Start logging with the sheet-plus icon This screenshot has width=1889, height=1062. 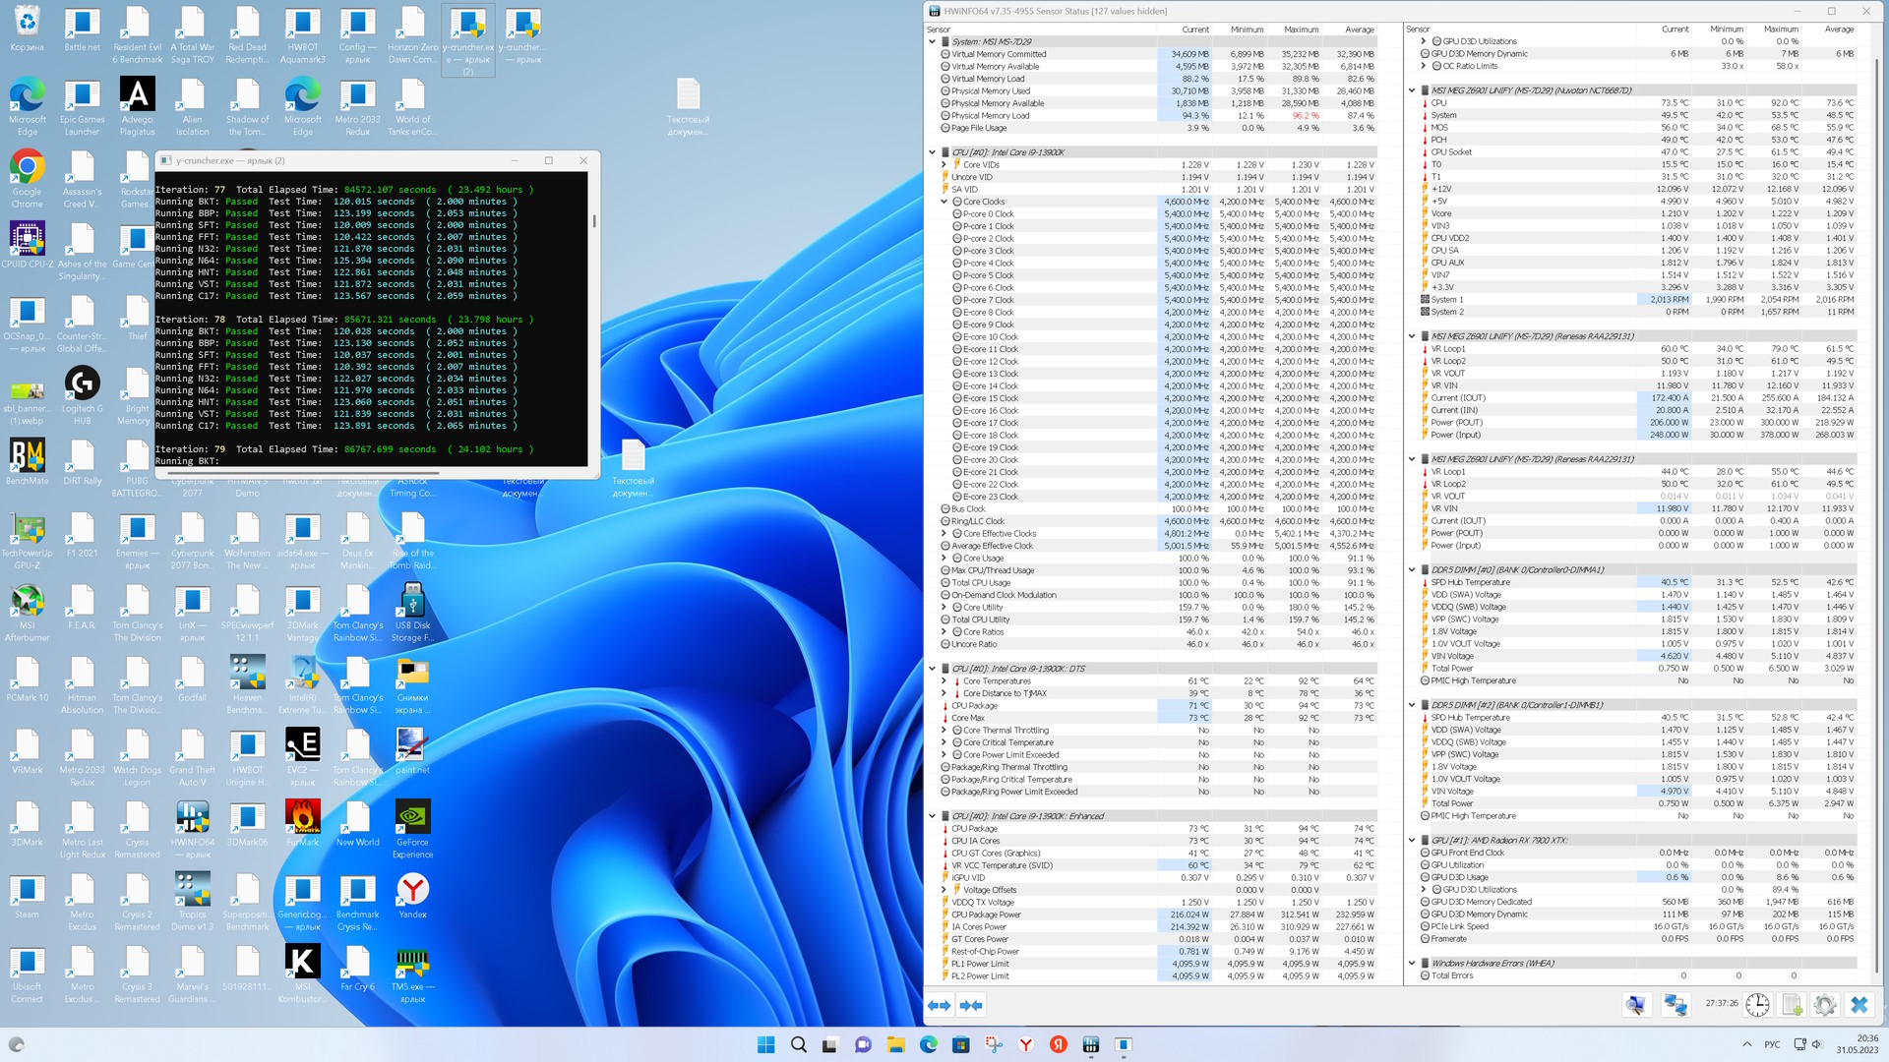1792,1005
